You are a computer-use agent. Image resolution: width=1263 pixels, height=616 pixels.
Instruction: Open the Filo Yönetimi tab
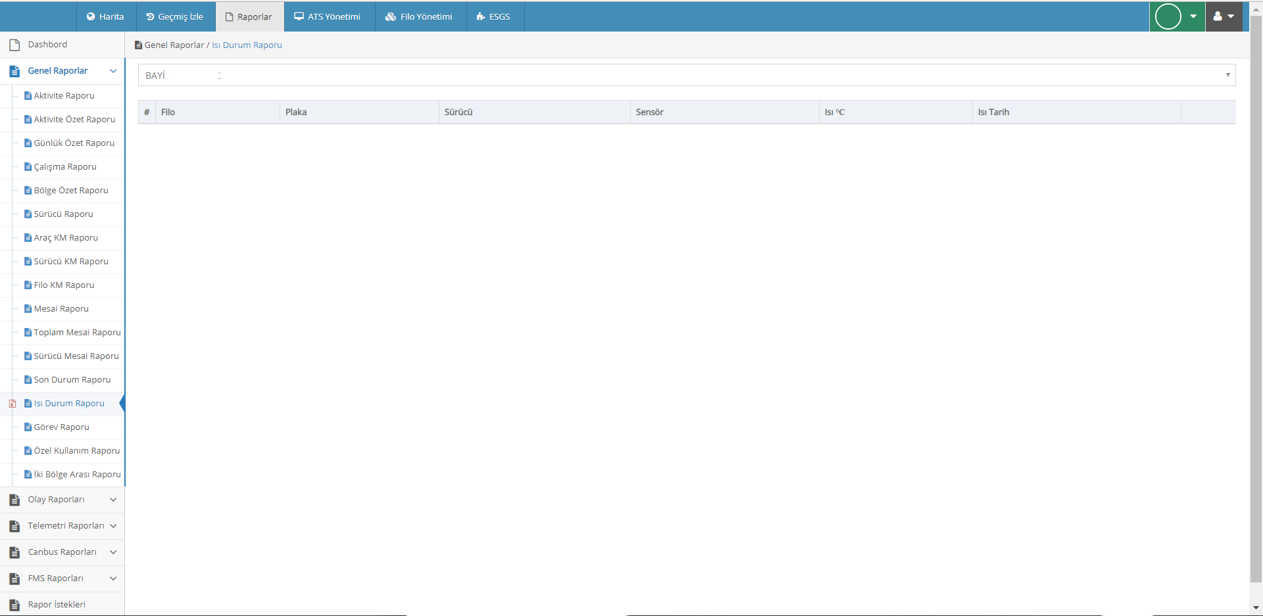point(420,16)
